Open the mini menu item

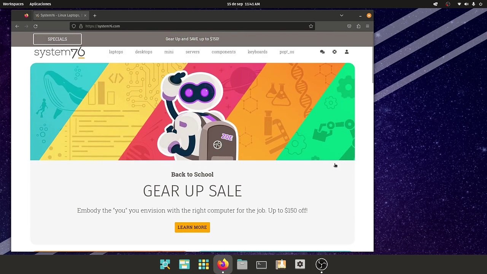(169, 52)
